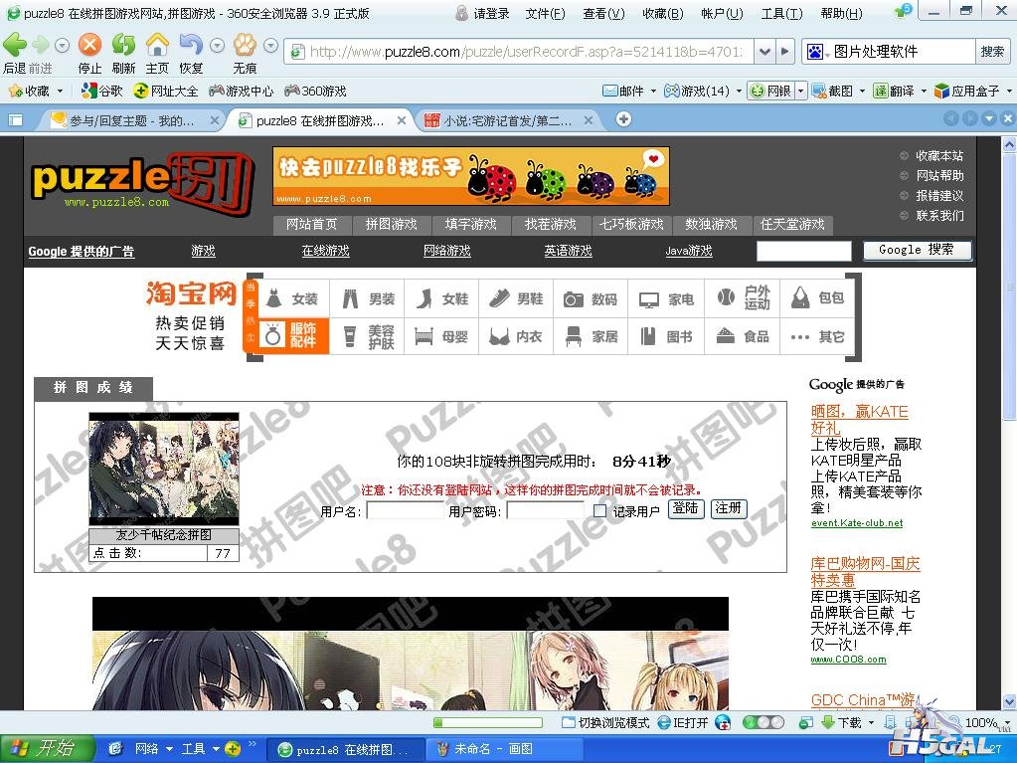Click the 注册 register button
The image size is (1017, 763).
click(x=729, y=508)
